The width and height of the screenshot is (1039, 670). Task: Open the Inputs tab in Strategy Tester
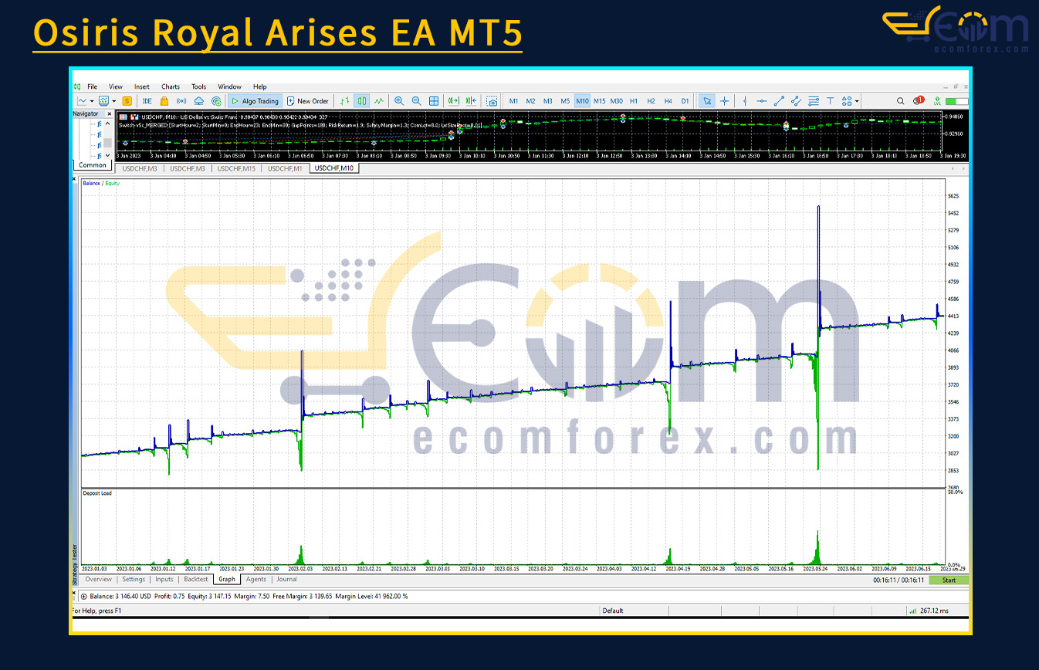point(164,579)
